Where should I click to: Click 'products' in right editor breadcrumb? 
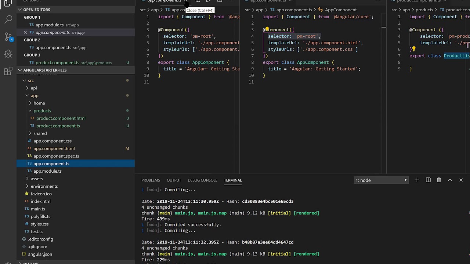coord(424,10)
